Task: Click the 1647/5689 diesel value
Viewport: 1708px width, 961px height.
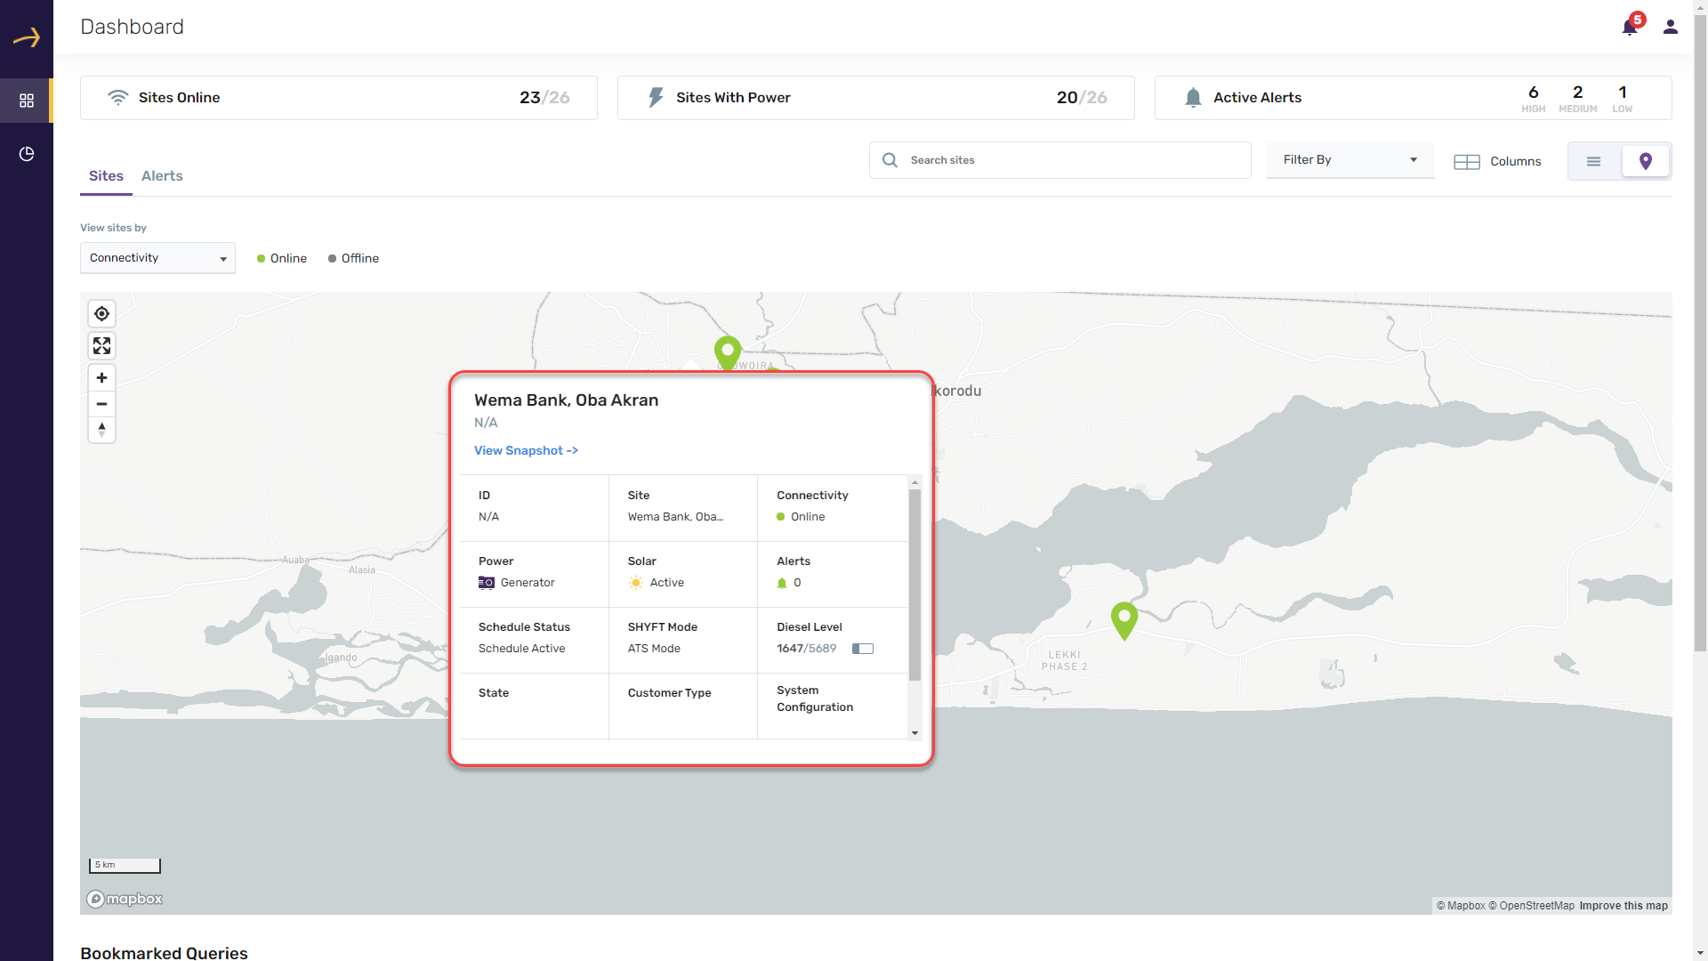Action: click(x=806, y=649)
